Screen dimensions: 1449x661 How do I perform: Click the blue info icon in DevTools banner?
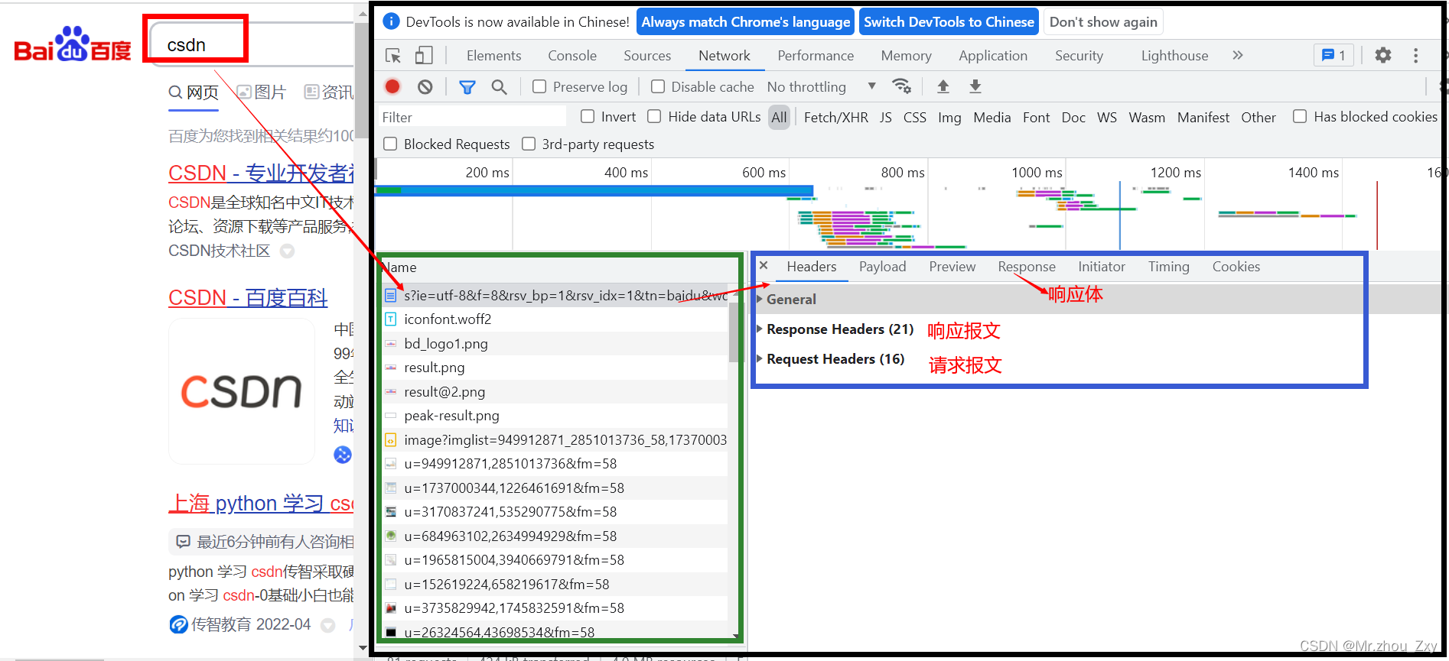coord(391,21)
